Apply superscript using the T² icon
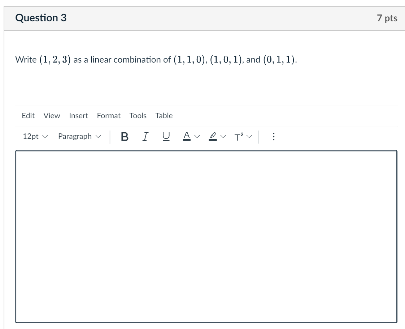Viewport: 405px width, 329px height. click(239, 136)
